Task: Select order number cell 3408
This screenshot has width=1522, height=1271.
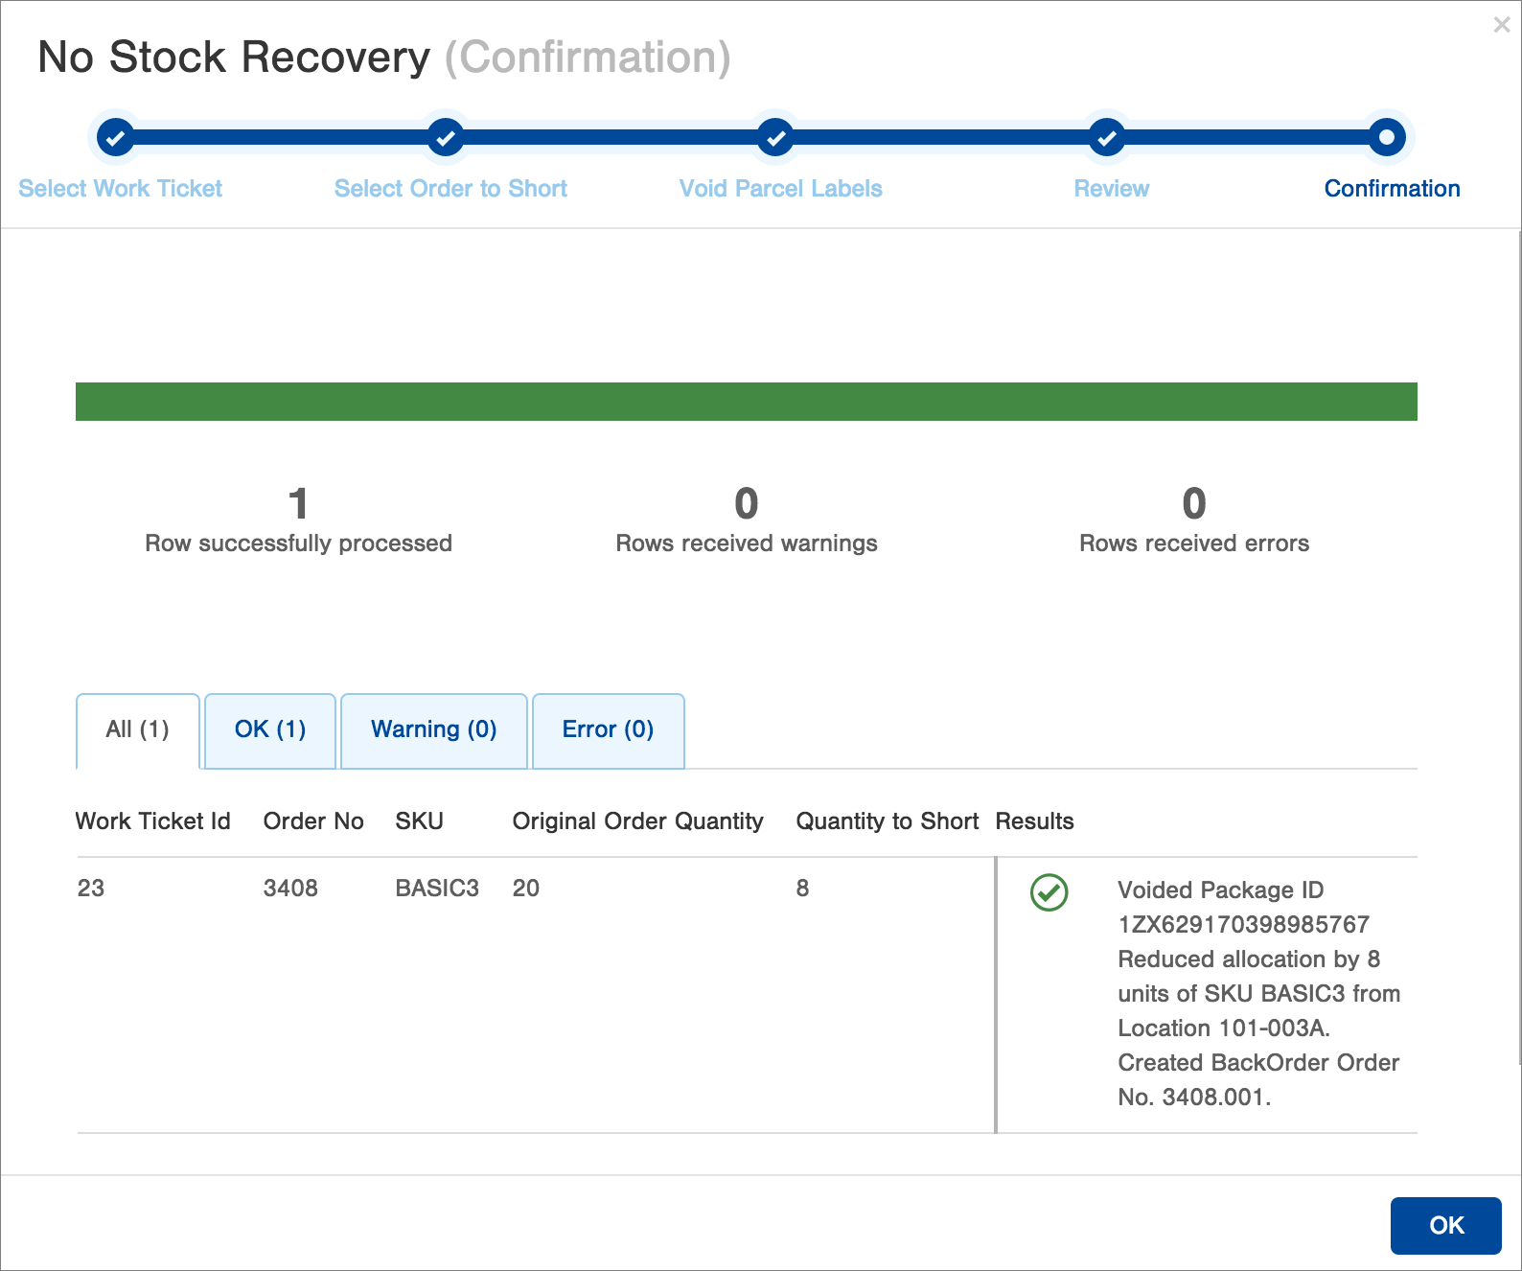Action: pyautogui.click(x=290, y=889)
